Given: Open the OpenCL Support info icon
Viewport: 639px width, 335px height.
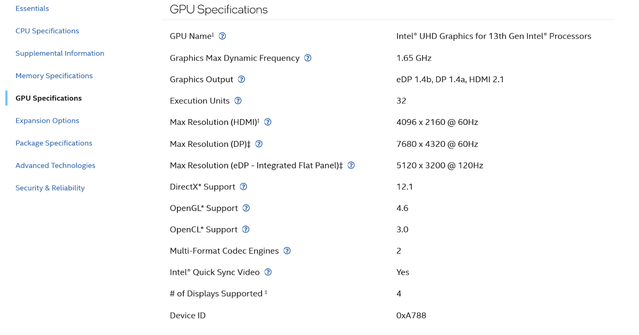Looking at the screenshot, I should [x=246, y=229].
